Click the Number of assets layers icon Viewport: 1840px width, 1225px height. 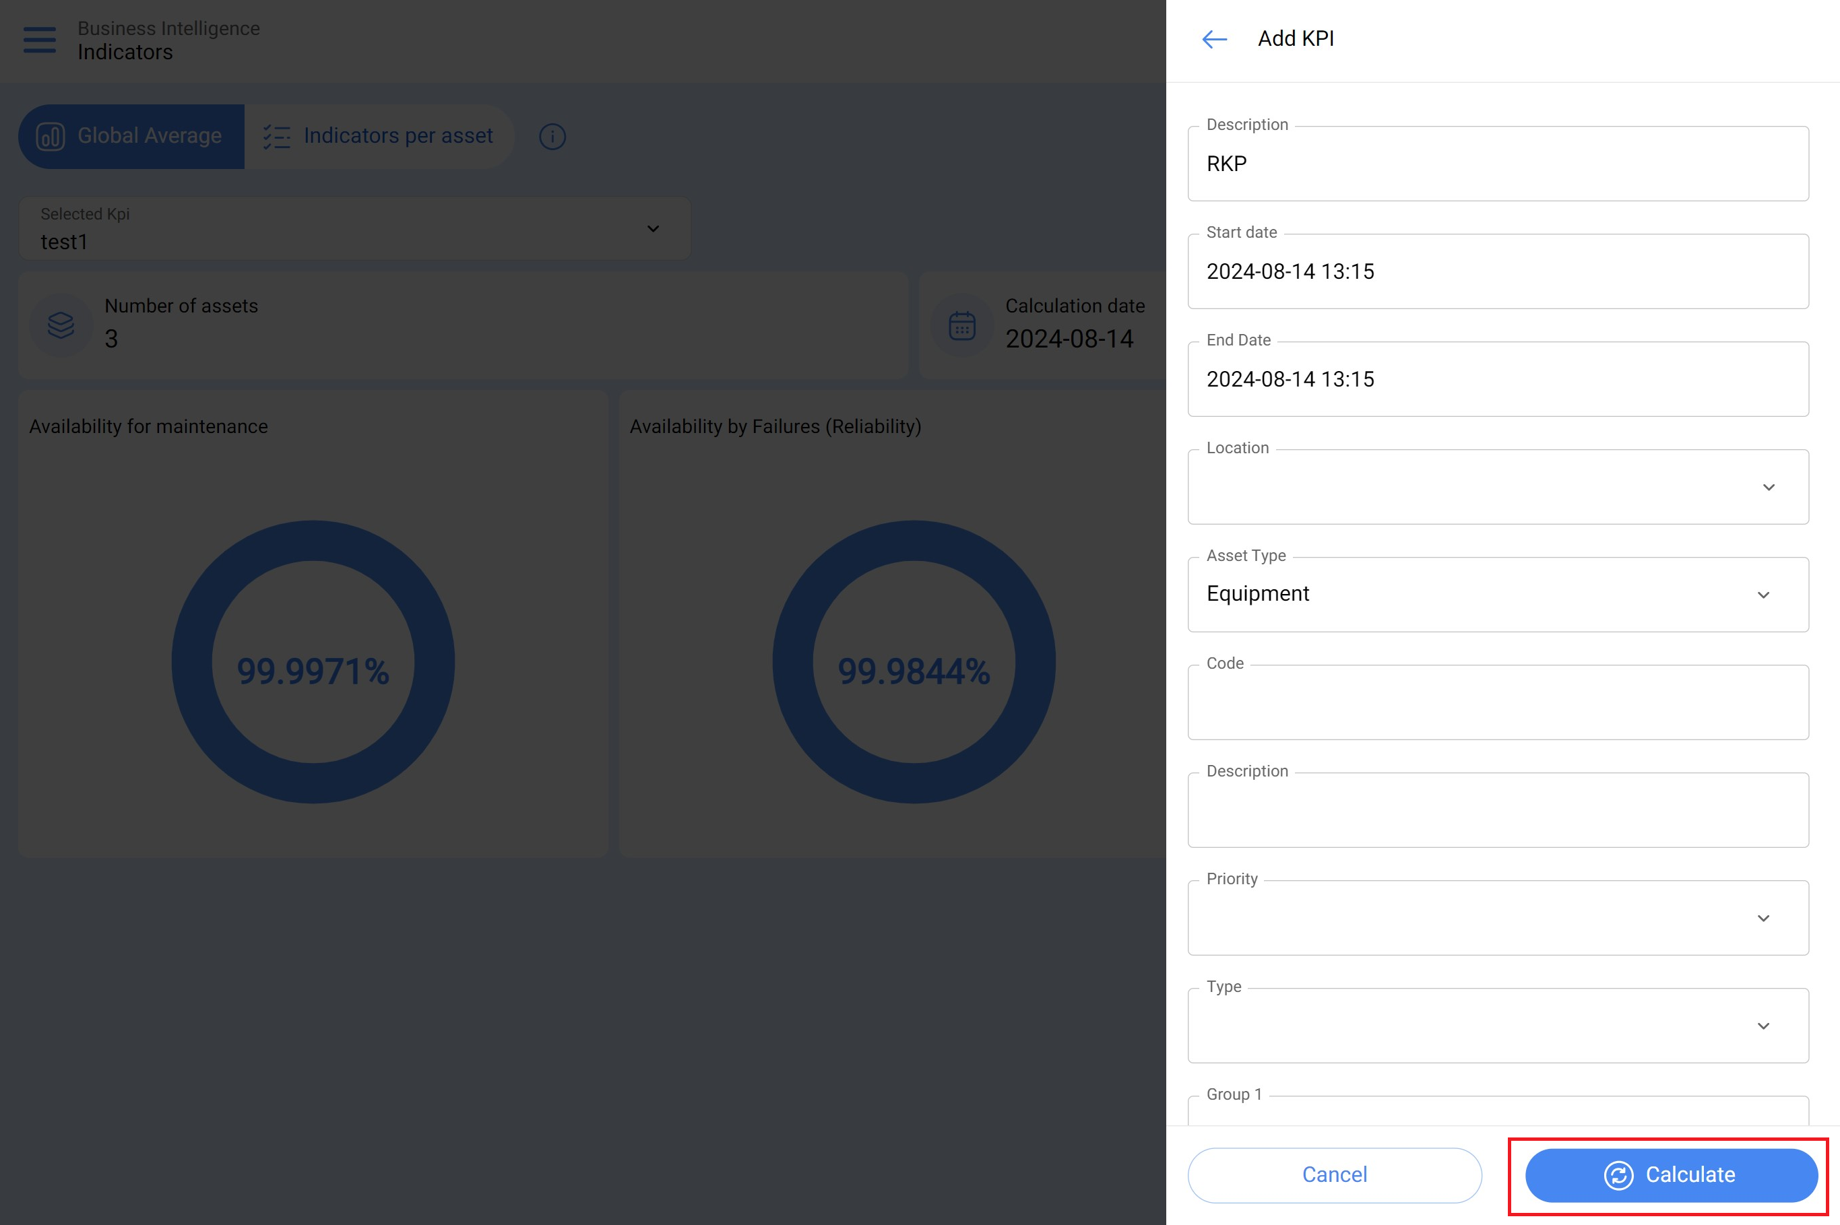click(x=61, y=325)
